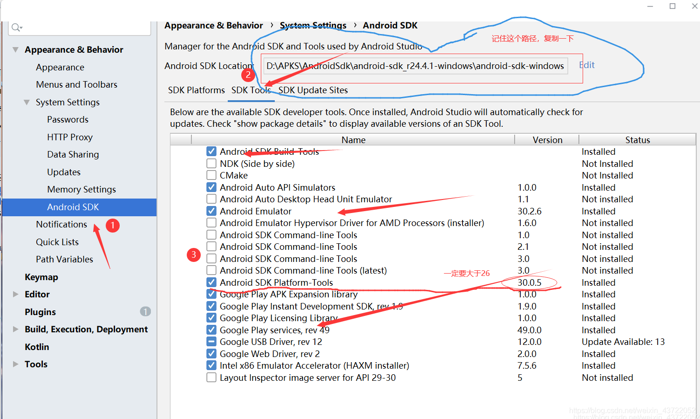Uncheck Google Play Licensing Library
700x419 pixels.
[211, 318]
